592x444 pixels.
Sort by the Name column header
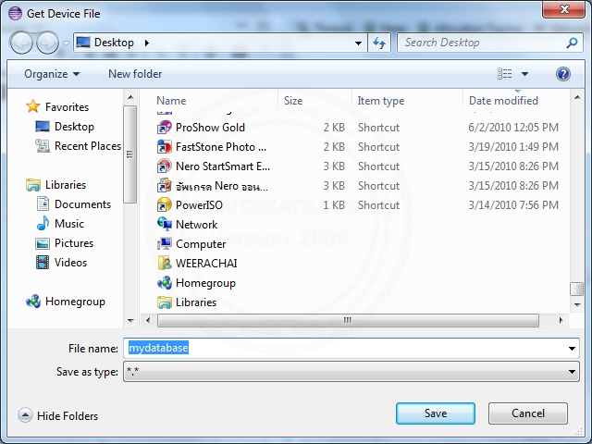click(x=171, y=101)
